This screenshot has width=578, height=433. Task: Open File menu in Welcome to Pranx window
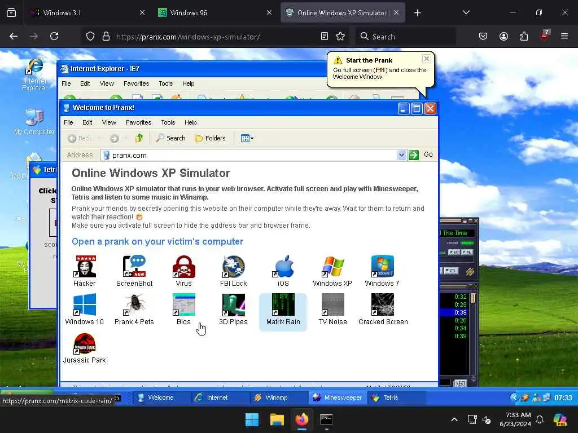68,122
